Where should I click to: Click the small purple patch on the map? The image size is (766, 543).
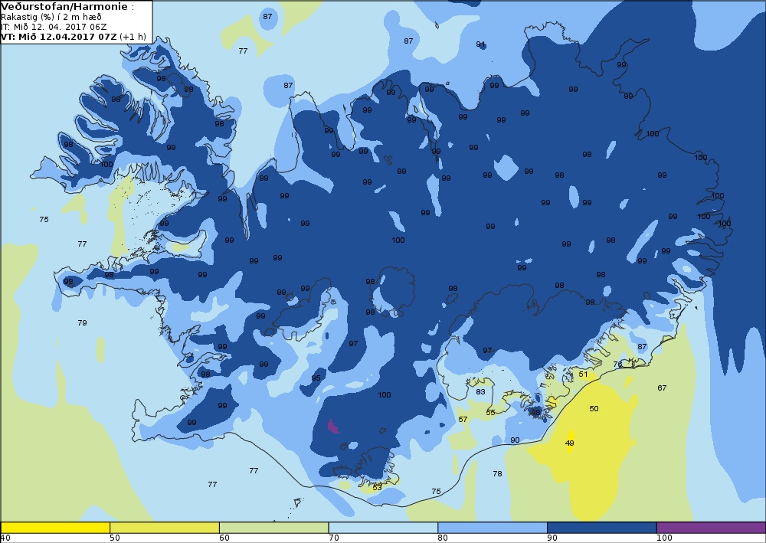pyautogui.click(x=333, y=427)
